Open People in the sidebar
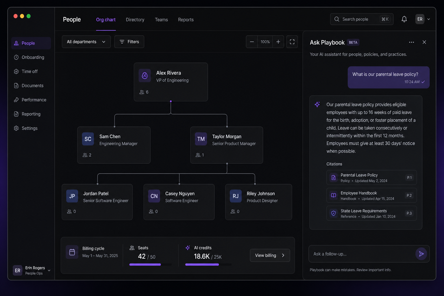 (31, 43)
